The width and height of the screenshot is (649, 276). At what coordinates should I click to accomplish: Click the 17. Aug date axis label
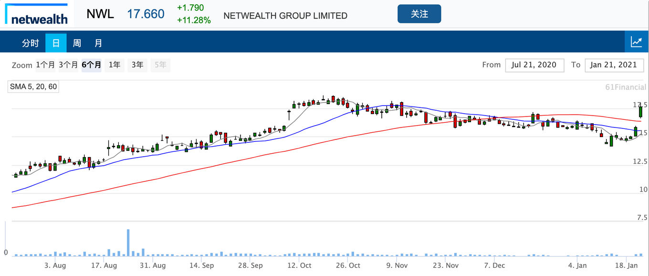pos(104,265)
